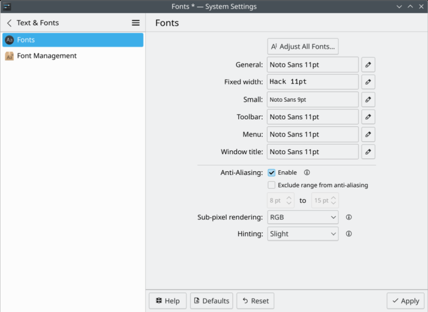Image resolution: width=428 pixels, height=312 pixels.
Task: Go back using the Text & Fonts arrow
Action: click(10, 22)
